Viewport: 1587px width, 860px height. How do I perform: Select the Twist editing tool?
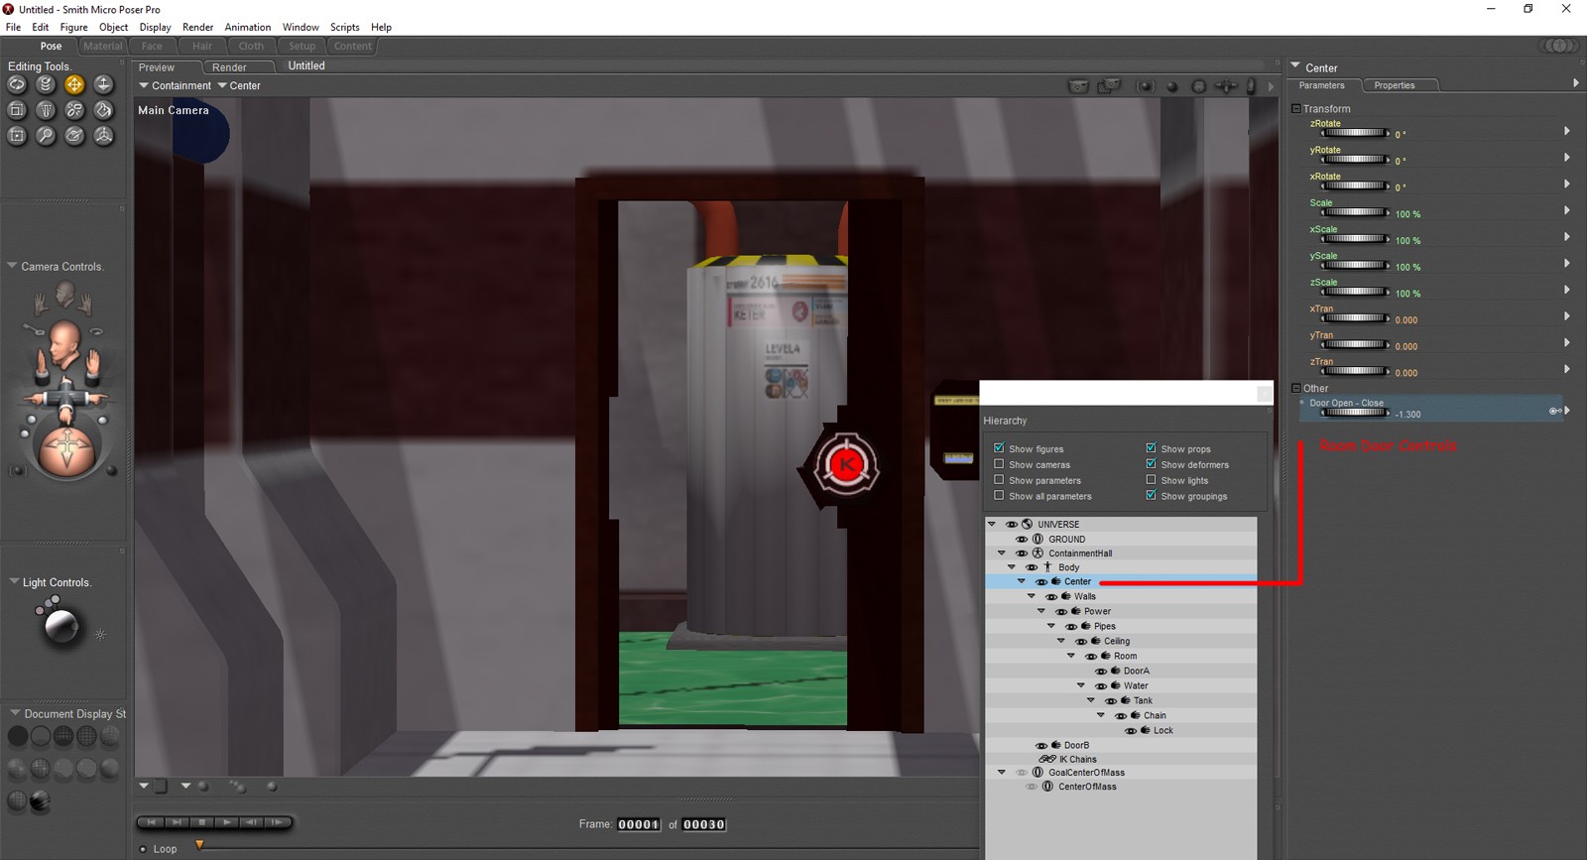[x=46, y=85]
